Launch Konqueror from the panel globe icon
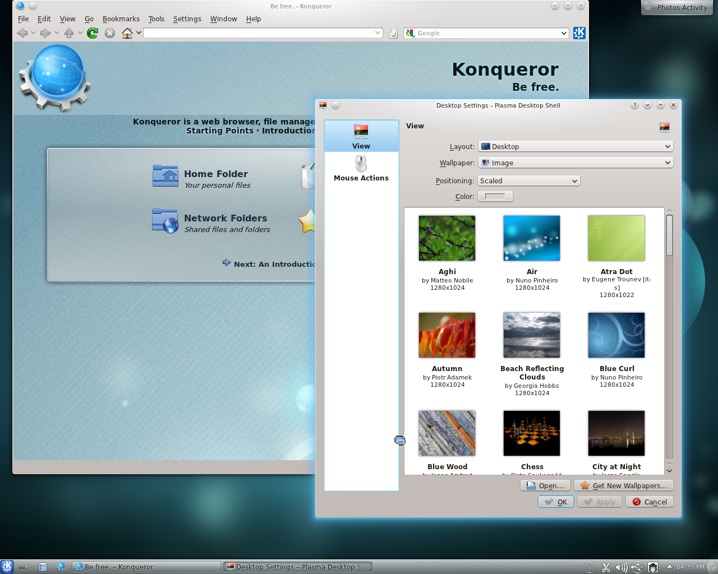This screenshot has height=574, width=718. (x=61, y=567)
